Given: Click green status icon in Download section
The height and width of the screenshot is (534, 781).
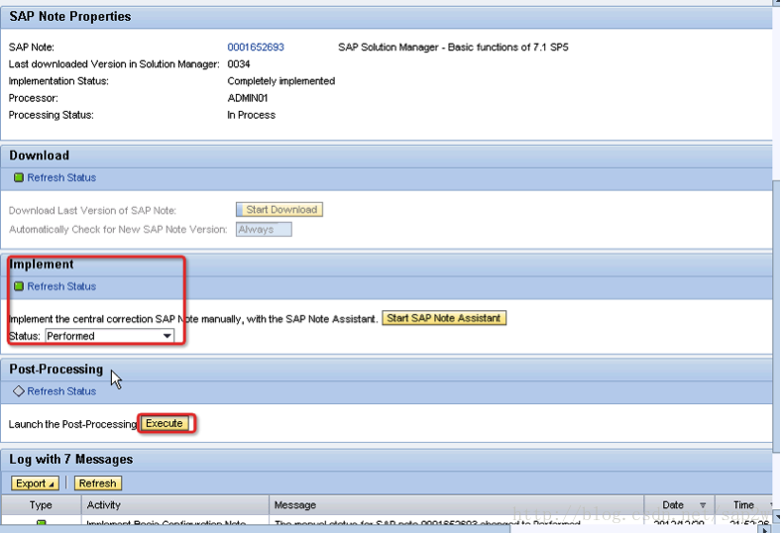Looking at the screenshot, I should coord(19,177).
